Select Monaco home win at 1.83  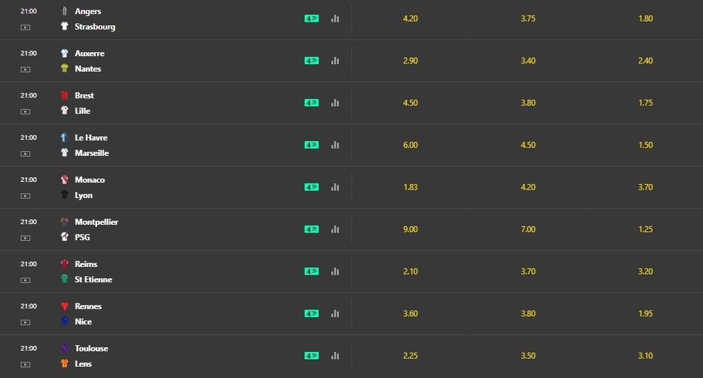[411, 187]
